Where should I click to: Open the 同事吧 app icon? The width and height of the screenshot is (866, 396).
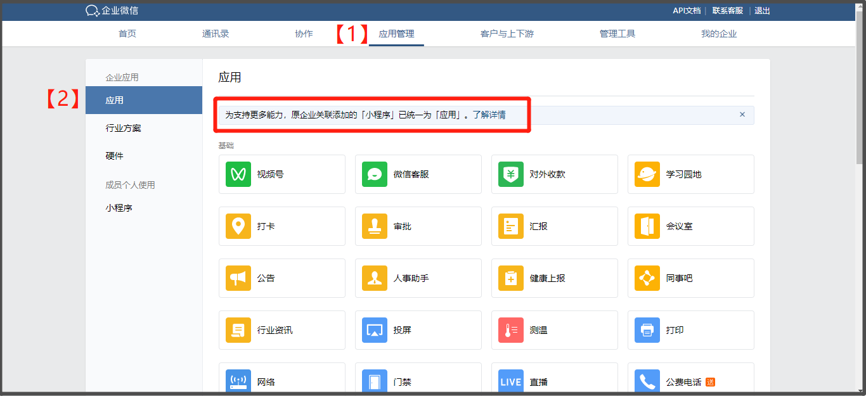click(x=647, y=278)
